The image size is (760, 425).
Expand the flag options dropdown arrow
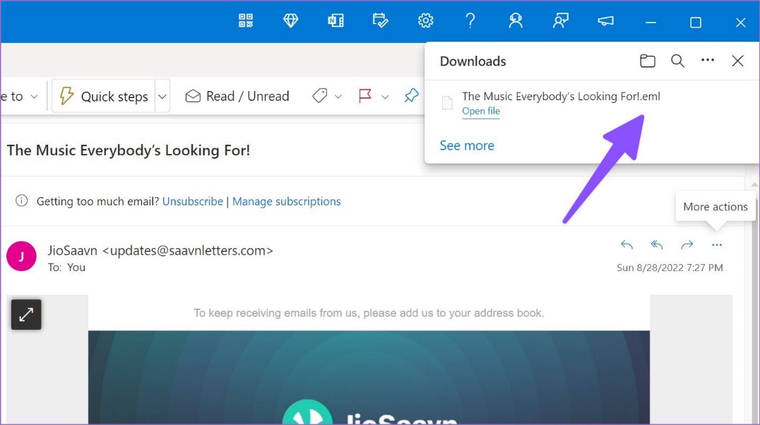tap(385, 97)
